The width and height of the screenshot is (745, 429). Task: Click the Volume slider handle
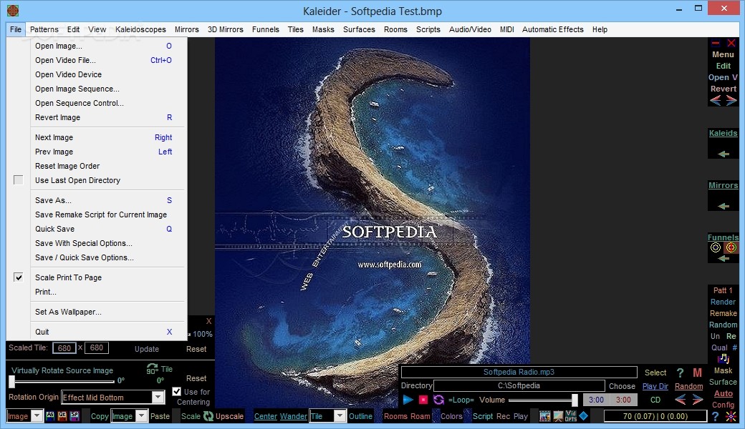coord(575,400)
